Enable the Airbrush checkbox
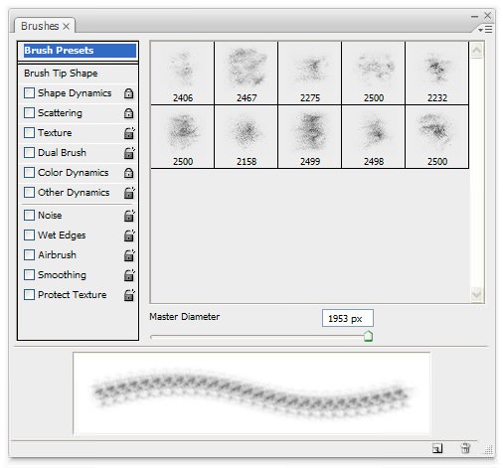The height and width of the screenshot is (468, 503). pyautogui.click(x=29, y=255)
